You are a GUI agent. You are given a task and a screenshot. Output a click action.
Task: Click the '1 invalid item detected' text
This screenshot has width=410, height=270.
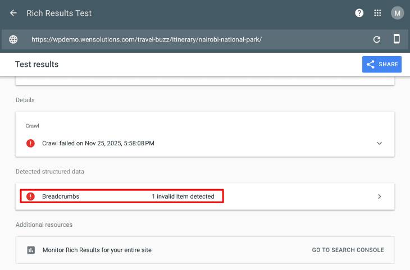[x=183, y=196]
